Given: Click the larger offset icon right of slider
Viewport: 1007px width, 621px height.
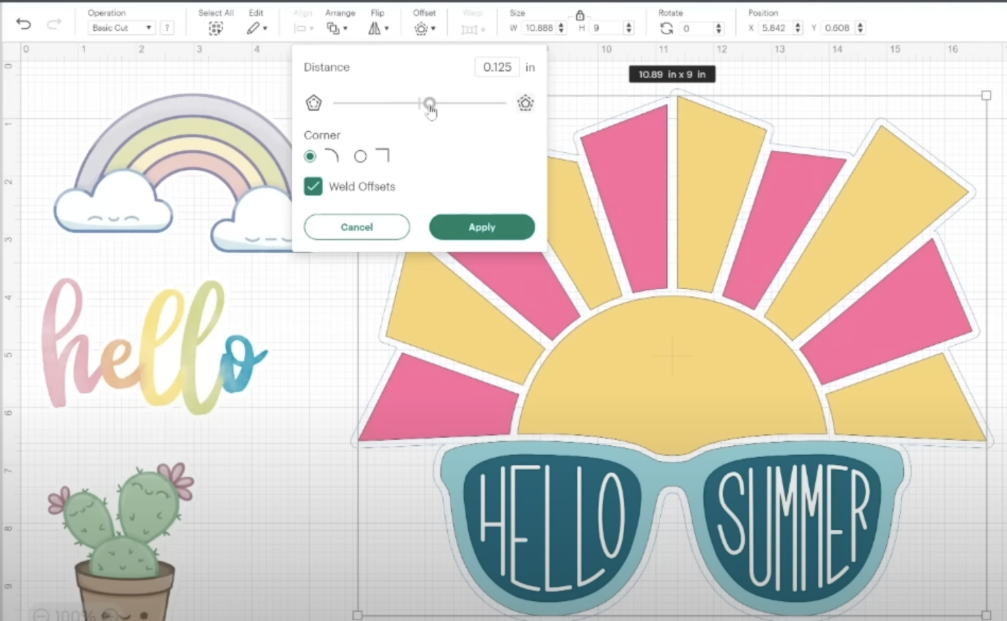Looking at the screenshot, I should coord(525,104).
